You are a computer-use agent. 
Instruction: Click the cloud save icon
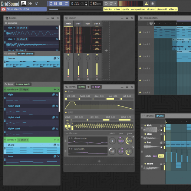(x=3, y=9)
